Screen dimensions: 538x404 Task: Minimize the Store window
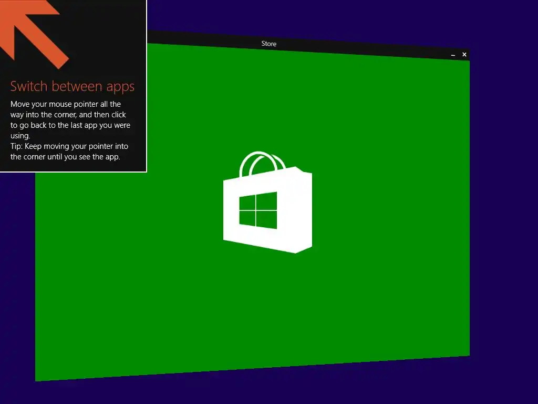(x=453, y=55)
